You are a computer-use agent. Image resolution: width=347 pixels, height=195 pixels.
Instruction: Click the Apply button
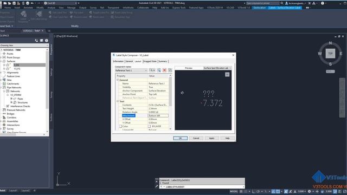[x=211, y=138]
